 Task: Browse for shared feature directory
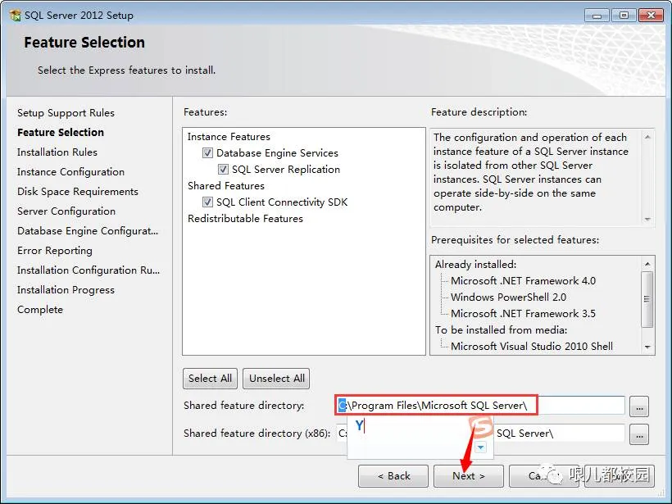point(639,406)
